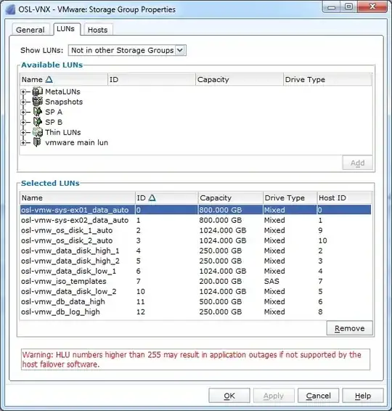Select row osl-vmw_os_disk_2_auto
Viewport: 392px width, 411px height.
point(195,240)
